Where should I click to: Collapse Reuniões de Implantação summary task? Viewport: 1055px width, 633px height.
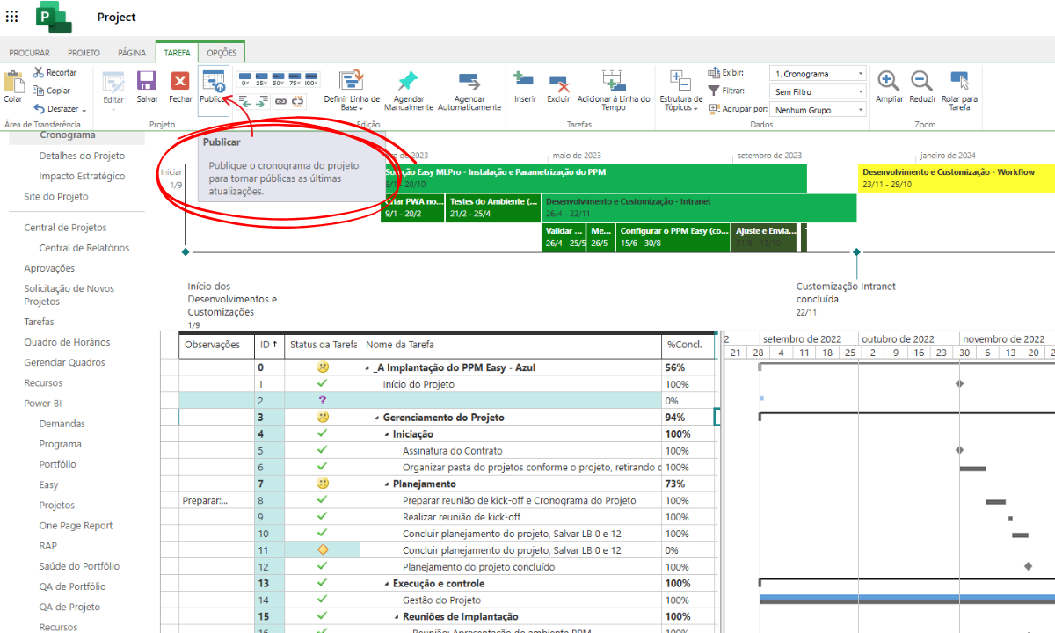click(397, 617)
